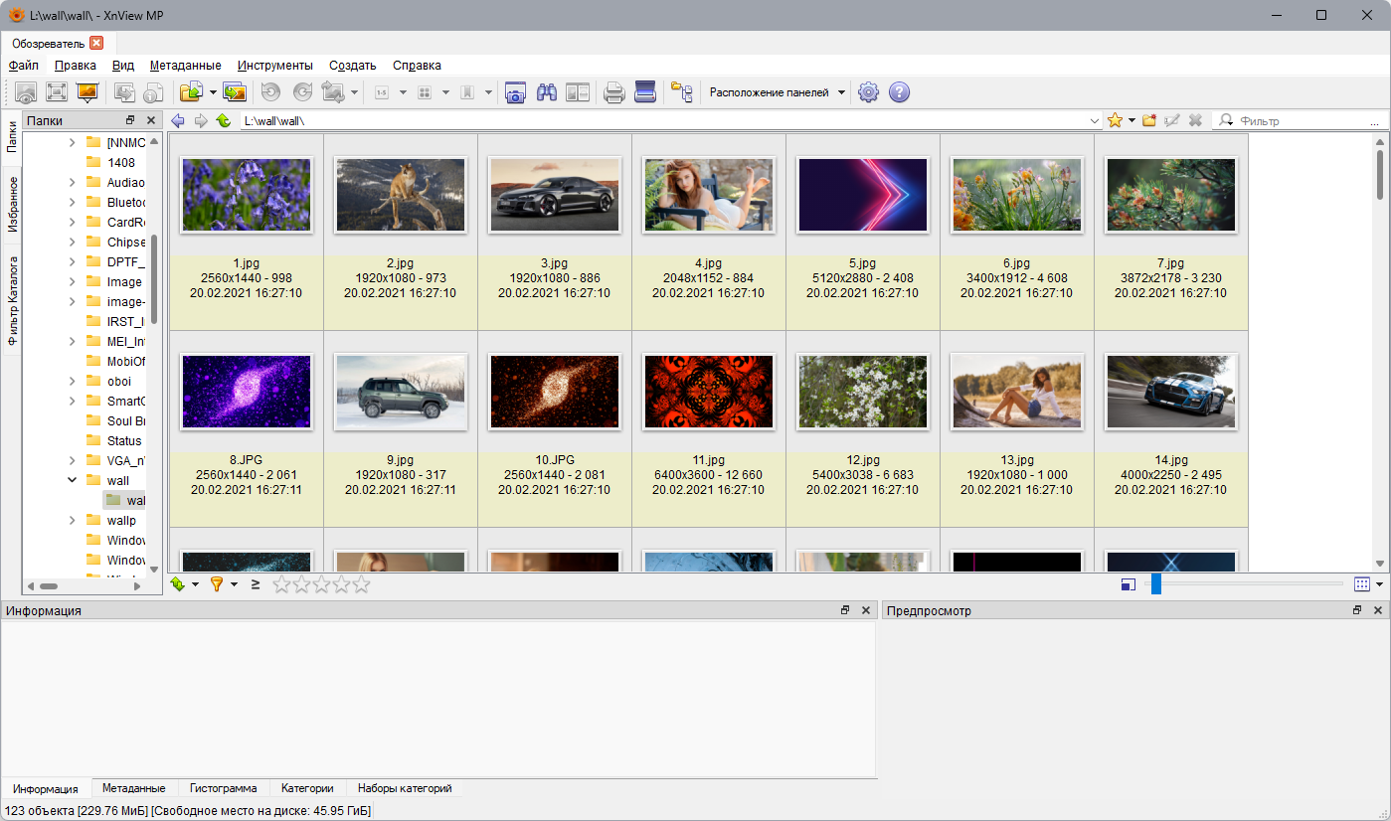This screenshot has height=821, width=1391.
Task: Go up one folder level with green arrow
Action: pyautogui.click(x=224, y=120)
